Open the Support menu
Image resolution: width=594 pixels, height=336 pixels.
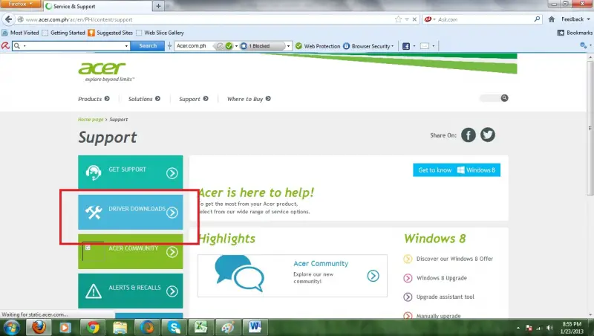[x=194, y=99]
